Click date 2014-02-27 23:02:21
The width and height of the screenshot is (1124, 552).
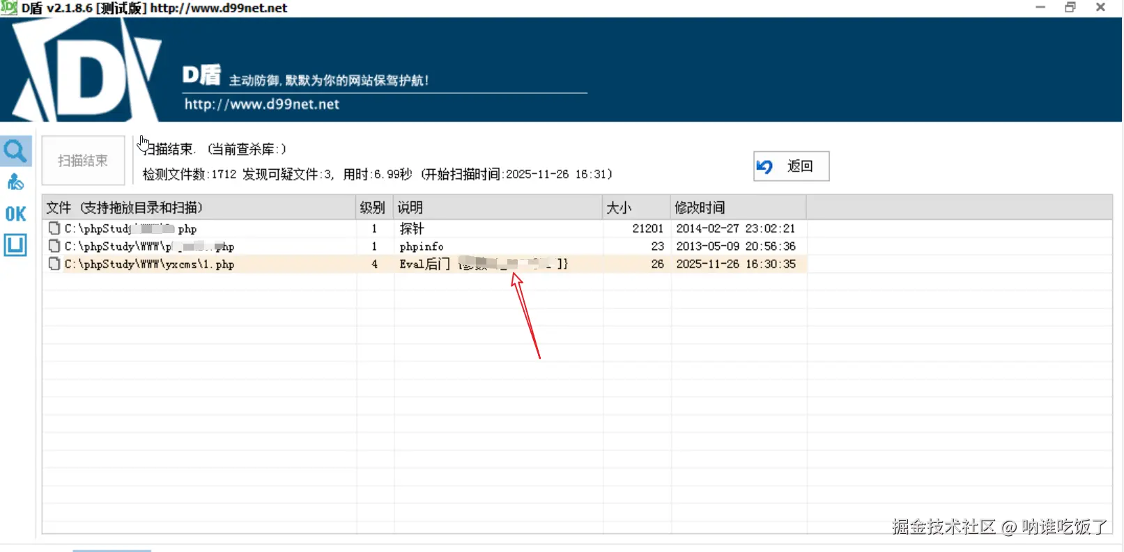pyautogui.click(x=735, y=228)
